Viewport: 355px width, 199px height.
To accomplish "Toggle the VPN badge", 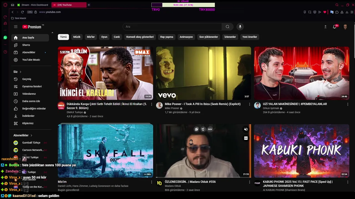I will coord(30,12).
